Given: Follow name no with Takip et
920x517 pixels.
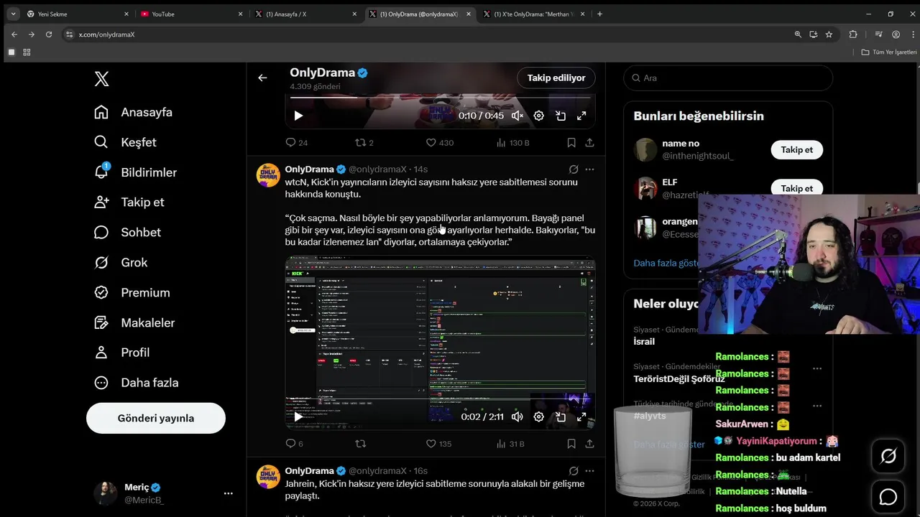Looking at the screenshot, I should pos(797,149).
